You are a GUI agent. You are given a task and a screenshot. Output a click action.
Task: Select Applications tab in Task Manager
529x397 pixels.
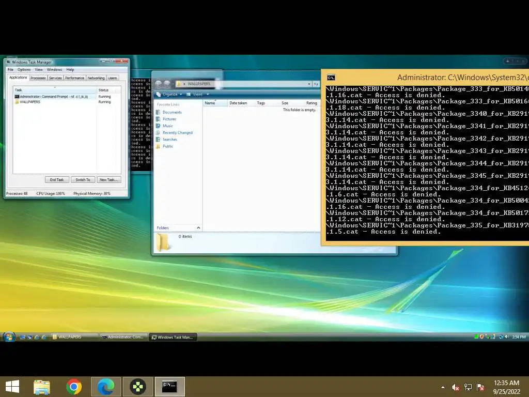(x=18, y=78)
